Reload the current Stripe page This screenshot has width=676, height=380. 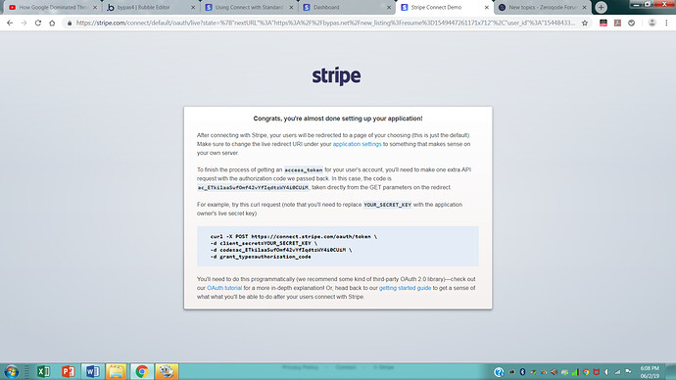click(x=38, y=23)
